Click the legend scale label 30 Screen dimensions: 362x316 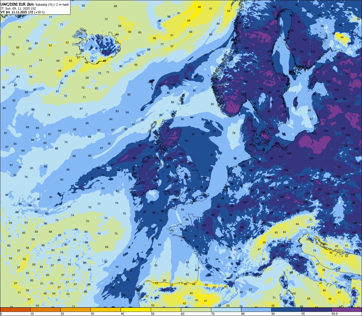tap(92, 314)
